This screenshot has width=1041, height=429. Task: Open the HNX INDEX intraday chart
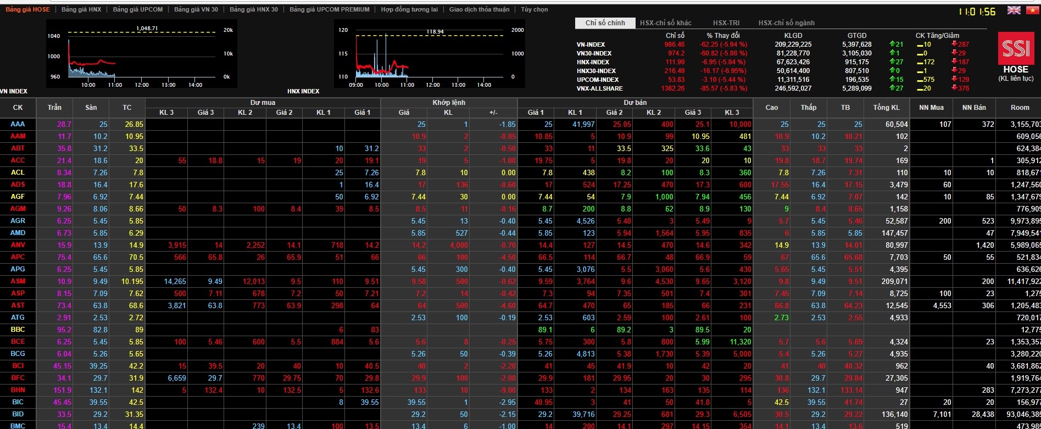428,54
